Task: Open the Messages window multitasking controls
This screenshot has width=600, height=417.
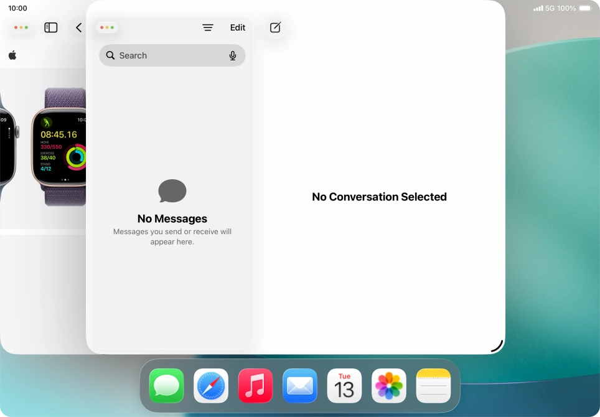Action: (106, 27)
